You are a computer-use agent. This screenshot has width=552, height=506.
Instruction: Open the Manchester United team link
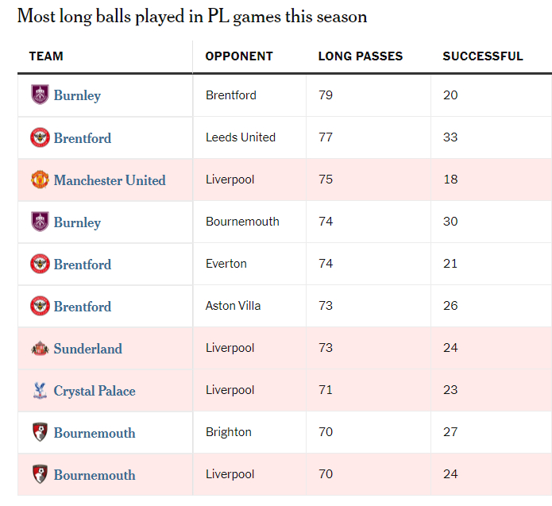pyautogui.click(x=110, y=180)
